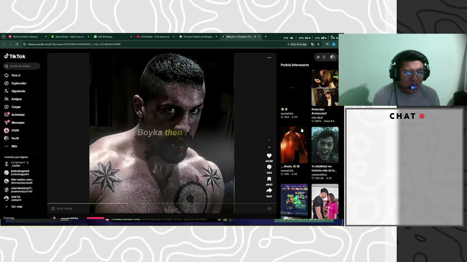Open the Explorador page
Screen dimensions: 467x262
(15, 83)
